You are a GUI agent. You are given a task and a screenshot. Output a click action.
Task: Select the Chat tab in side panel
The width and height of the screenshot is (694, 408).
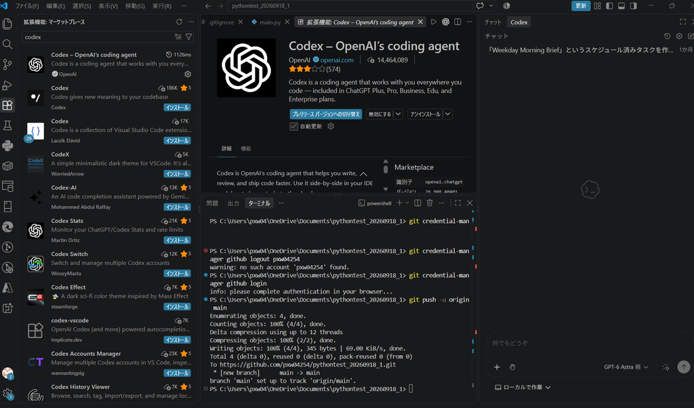pyautogui.click(x=493, y=22)
